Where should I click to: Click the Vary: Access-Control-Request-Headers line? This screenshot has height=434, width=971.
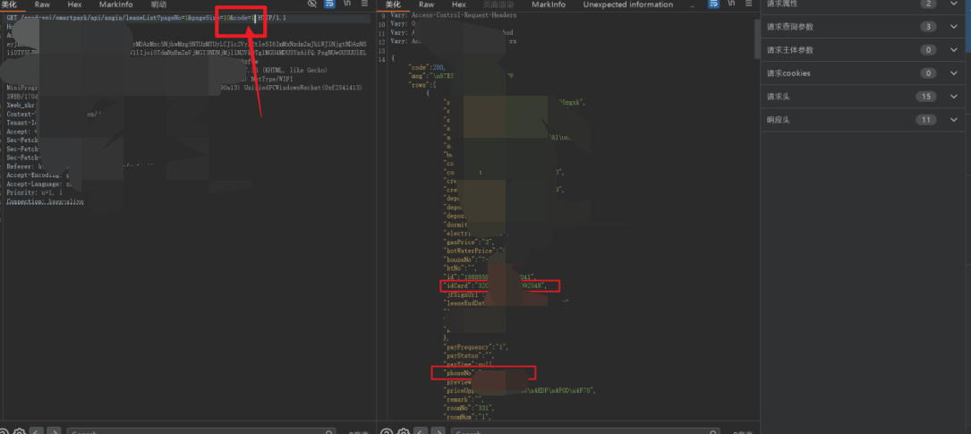[454, 15]
